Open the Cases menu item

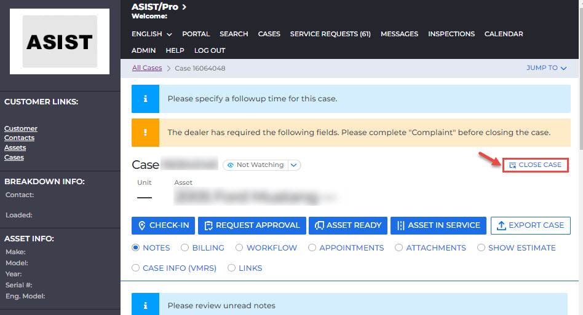(x=269, y=34)
